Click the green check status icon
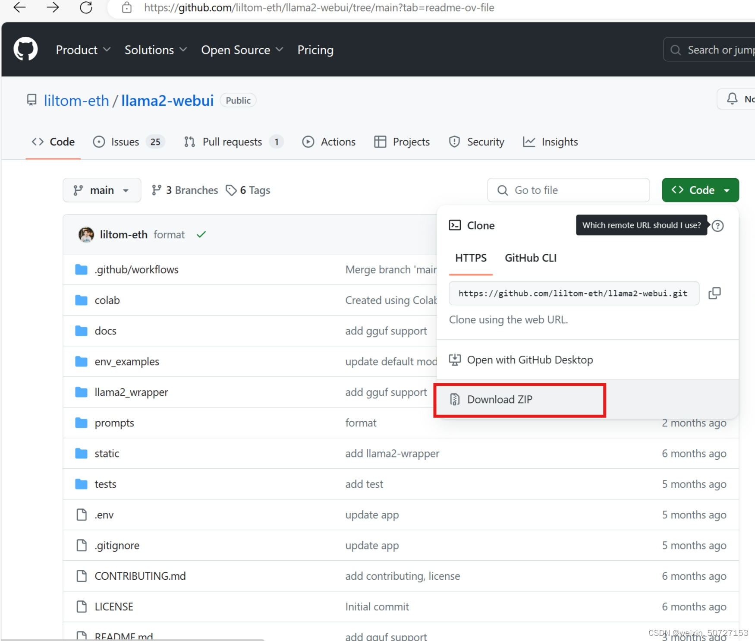This screenshot has height=641, width=755. point(201,234)
